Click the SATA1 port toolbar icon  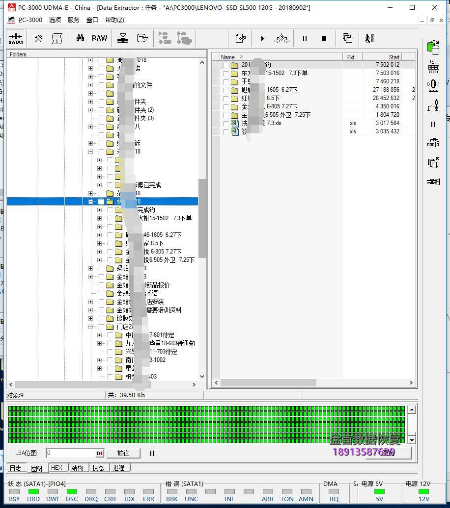(16, 38)
